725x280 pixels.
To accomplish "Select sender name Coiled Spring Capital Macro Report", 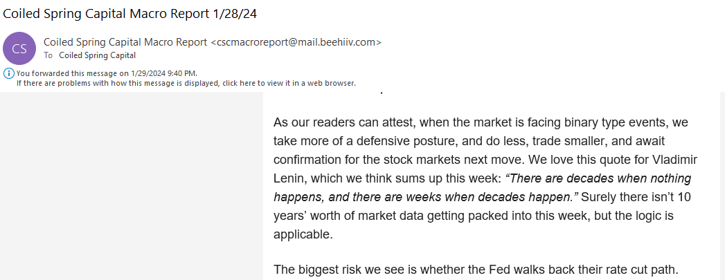I will point(125,42).
